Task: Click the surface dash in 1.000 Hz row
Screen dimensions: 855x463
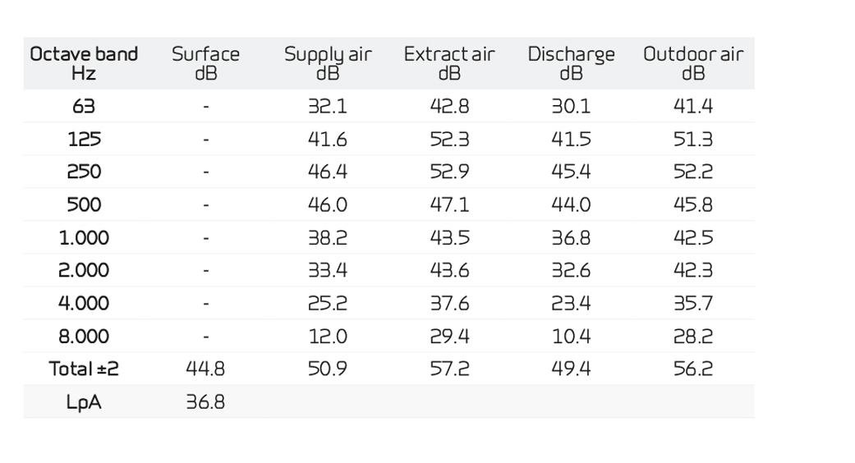Action: tap(206, 238)
